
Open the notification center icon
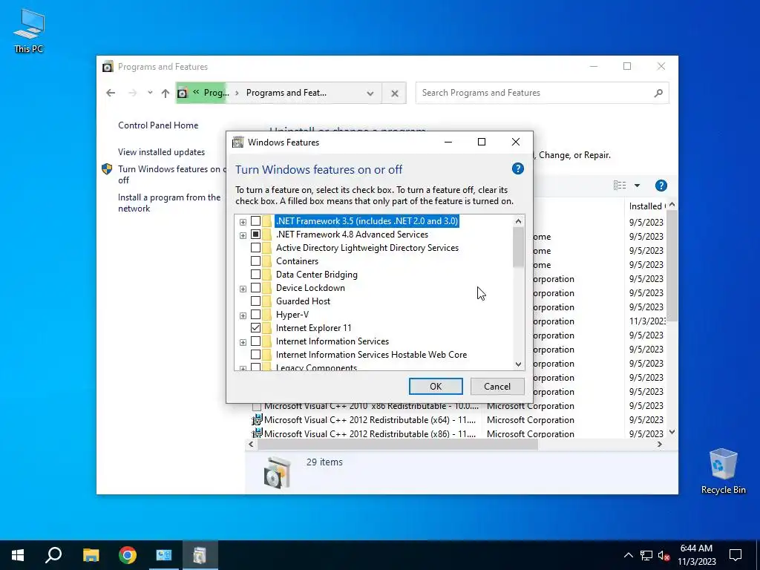coord(736,555)
